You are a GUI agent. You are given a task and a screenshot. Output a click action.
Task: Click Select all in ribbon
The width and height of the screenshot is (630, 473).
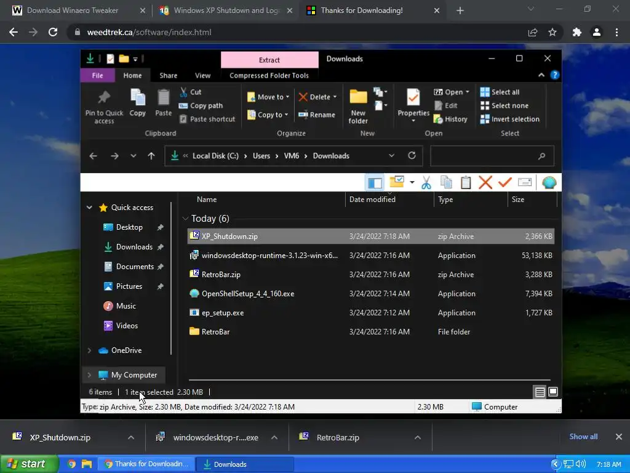tap(500, 92)
